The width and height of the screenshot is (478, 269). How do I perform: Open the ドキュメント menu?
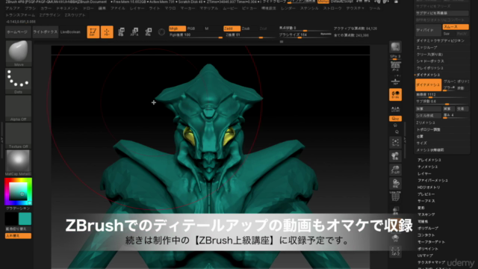point(67,8)
